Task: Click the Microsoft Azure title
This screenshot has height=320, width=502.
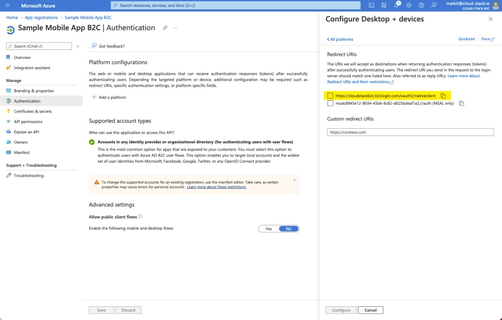Action: click(38, 6)
